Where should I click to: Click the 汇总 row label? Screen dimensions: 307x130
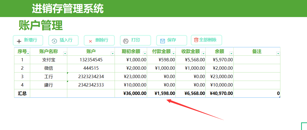click(22, 93)
